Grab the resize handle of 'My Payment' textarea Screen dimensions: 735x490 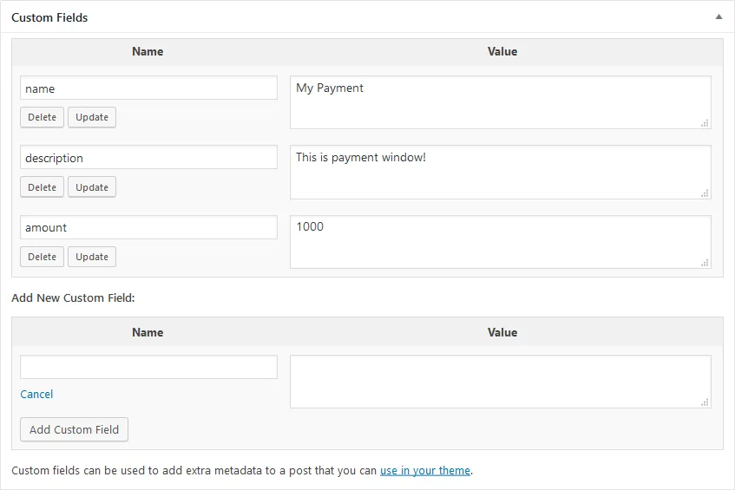click(705, 123)
